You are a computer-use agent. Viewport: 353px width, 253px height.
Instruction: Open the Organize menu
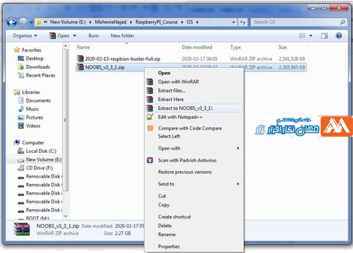pos(25,36)
